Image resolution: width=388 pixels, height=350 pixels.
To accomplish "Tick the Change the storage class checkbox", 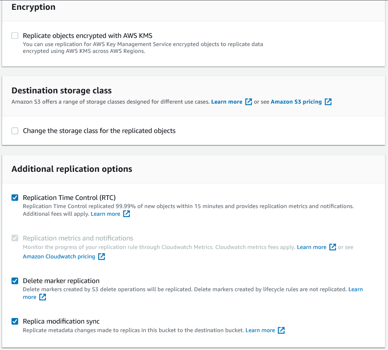I will click(x=15, y=131).
